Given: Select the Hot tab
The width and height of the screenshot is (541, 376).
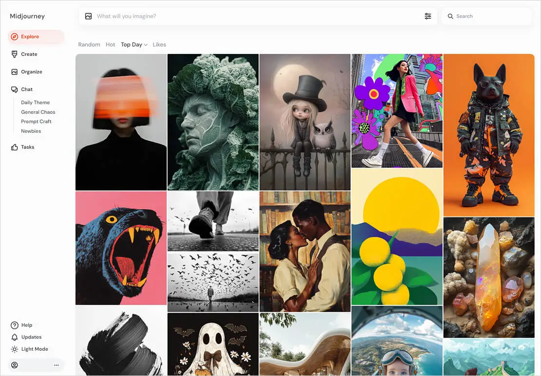Looking at the screenshot, I should 110,45.
